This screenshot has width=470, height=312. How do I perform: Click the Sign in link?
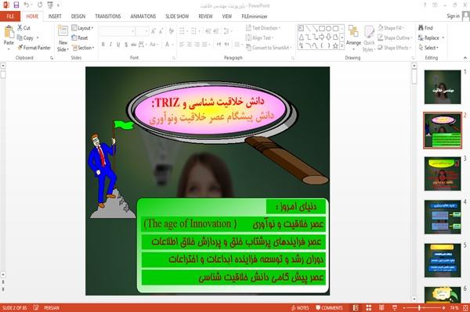click(x=453, y=16)
